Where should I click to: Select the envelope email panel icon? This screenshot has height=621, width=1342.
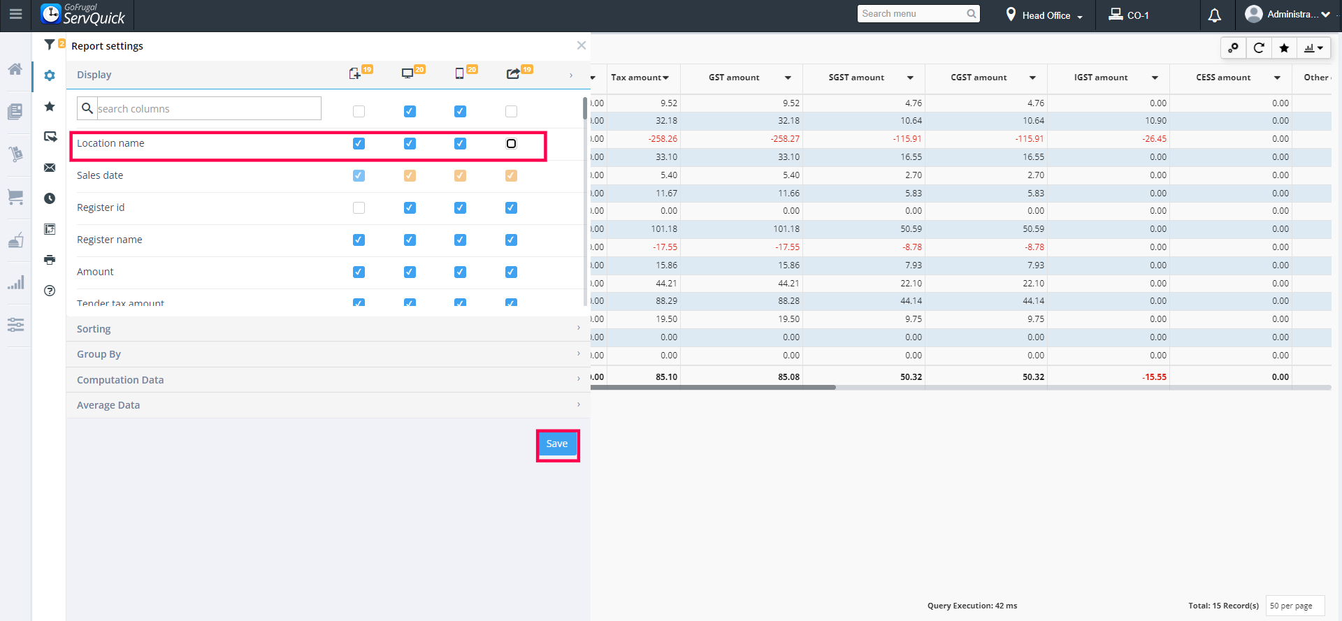click(x=50, y=168)
